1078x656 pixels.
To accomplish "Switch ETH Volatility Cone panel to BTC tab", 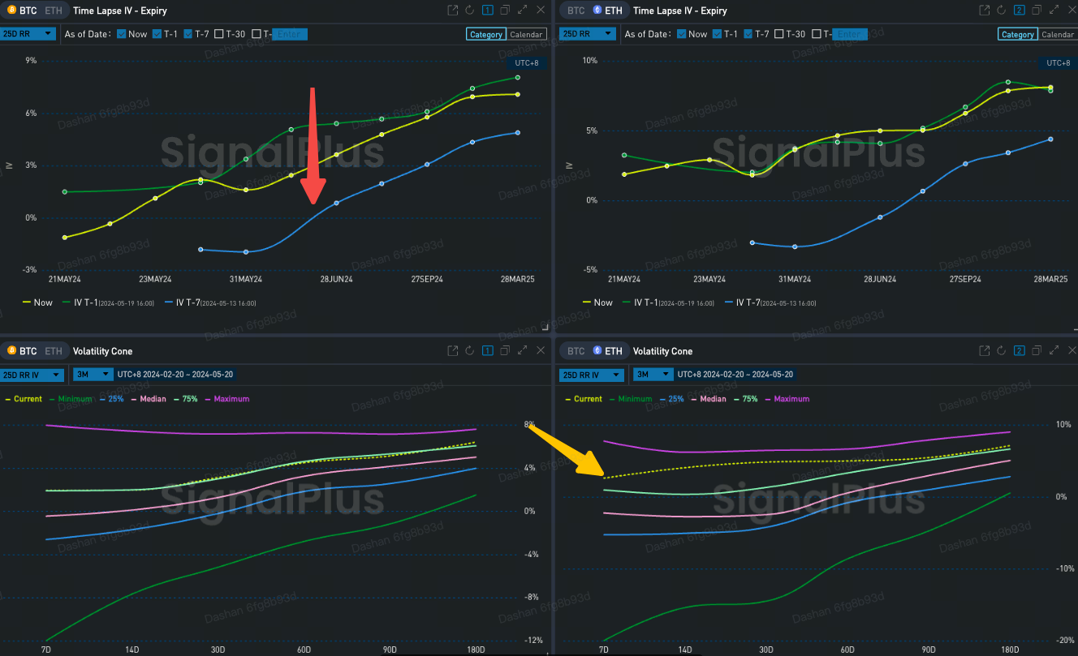I will point(576,351).
